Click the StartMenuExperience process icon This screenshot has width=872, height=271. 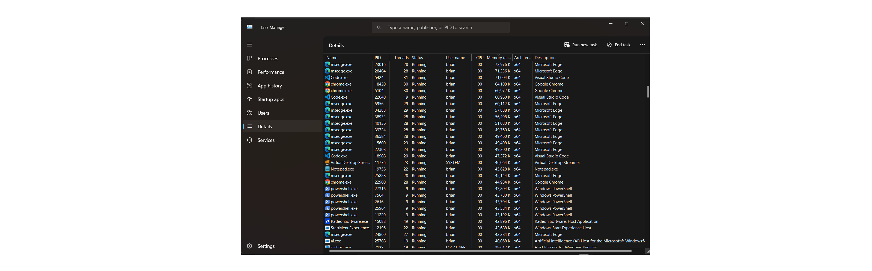327,228
